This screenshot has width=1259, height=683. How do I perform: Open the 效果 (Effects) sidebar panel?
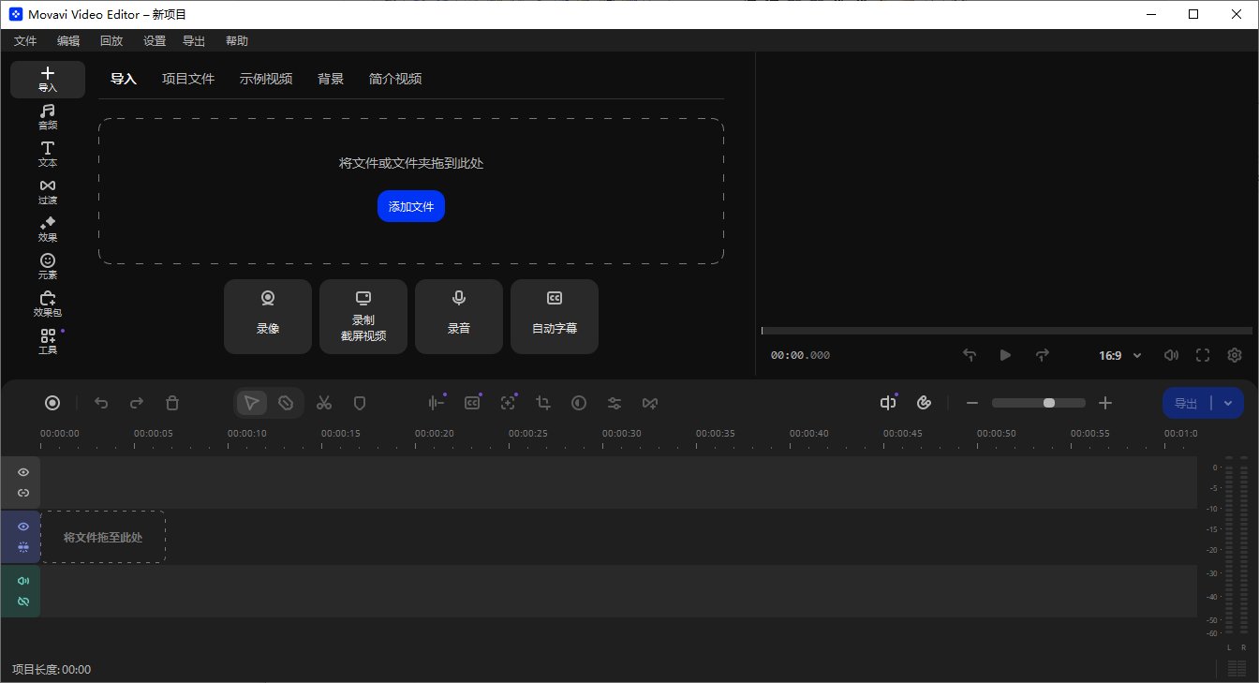click(48, 230)
